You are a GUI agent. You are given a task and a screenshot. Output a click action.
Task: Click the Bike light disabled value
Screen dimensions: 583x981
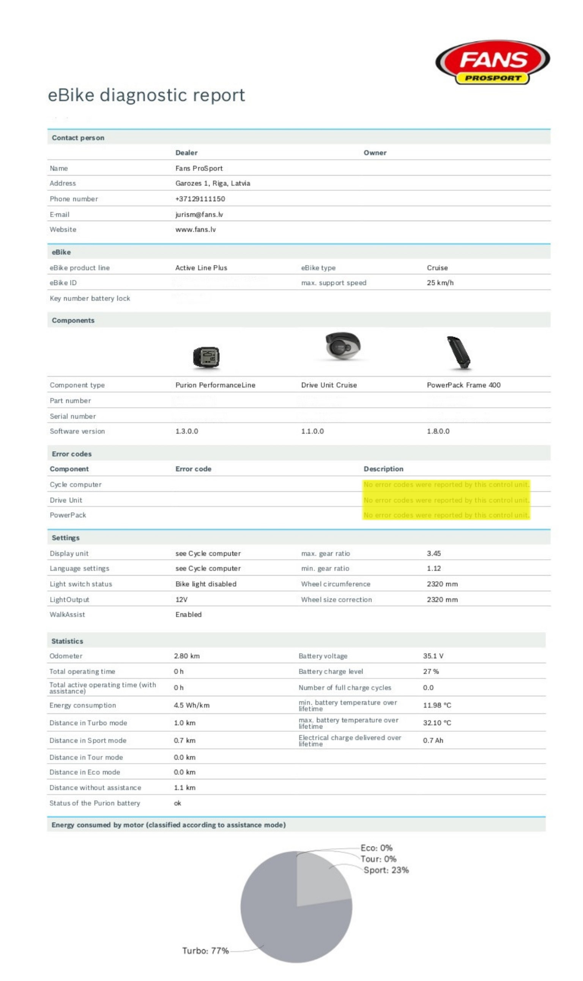(x=206, y=584)
